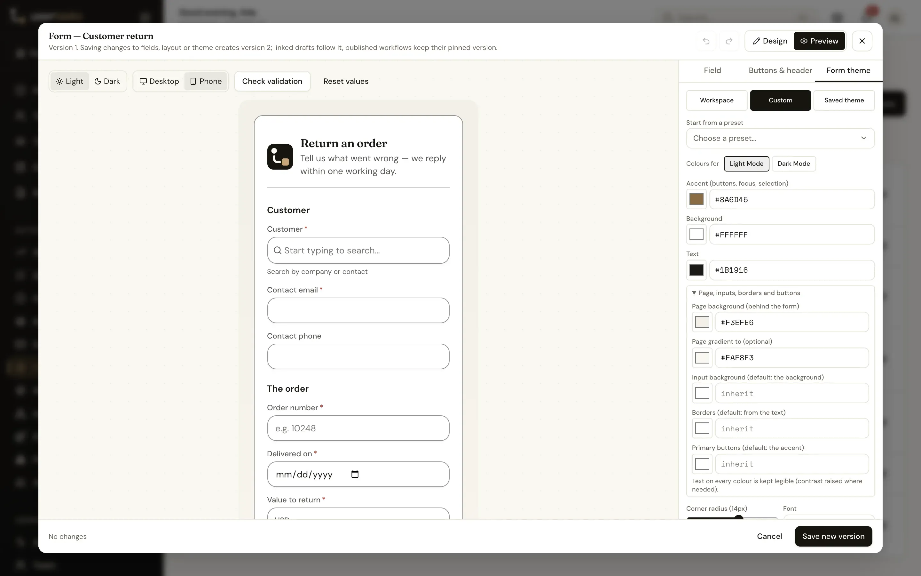Click the Page background hex field #F3EFE6

[x=792, y=322]
